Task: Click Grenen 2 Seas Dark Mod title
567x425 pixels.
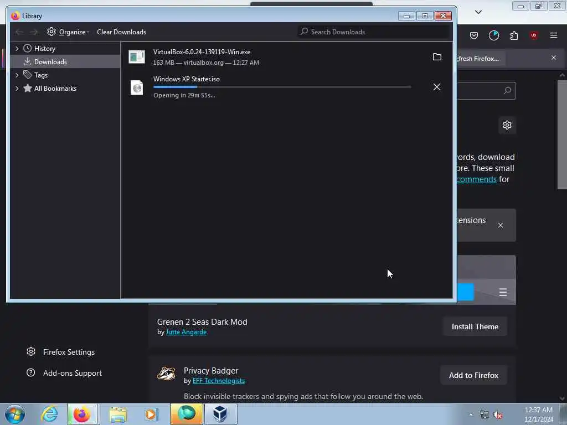Action: click(202, 322)
